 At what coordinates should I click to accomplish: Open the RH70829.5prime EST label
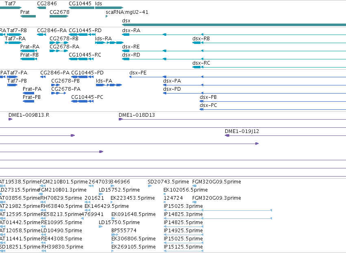[x=61, y=198]
